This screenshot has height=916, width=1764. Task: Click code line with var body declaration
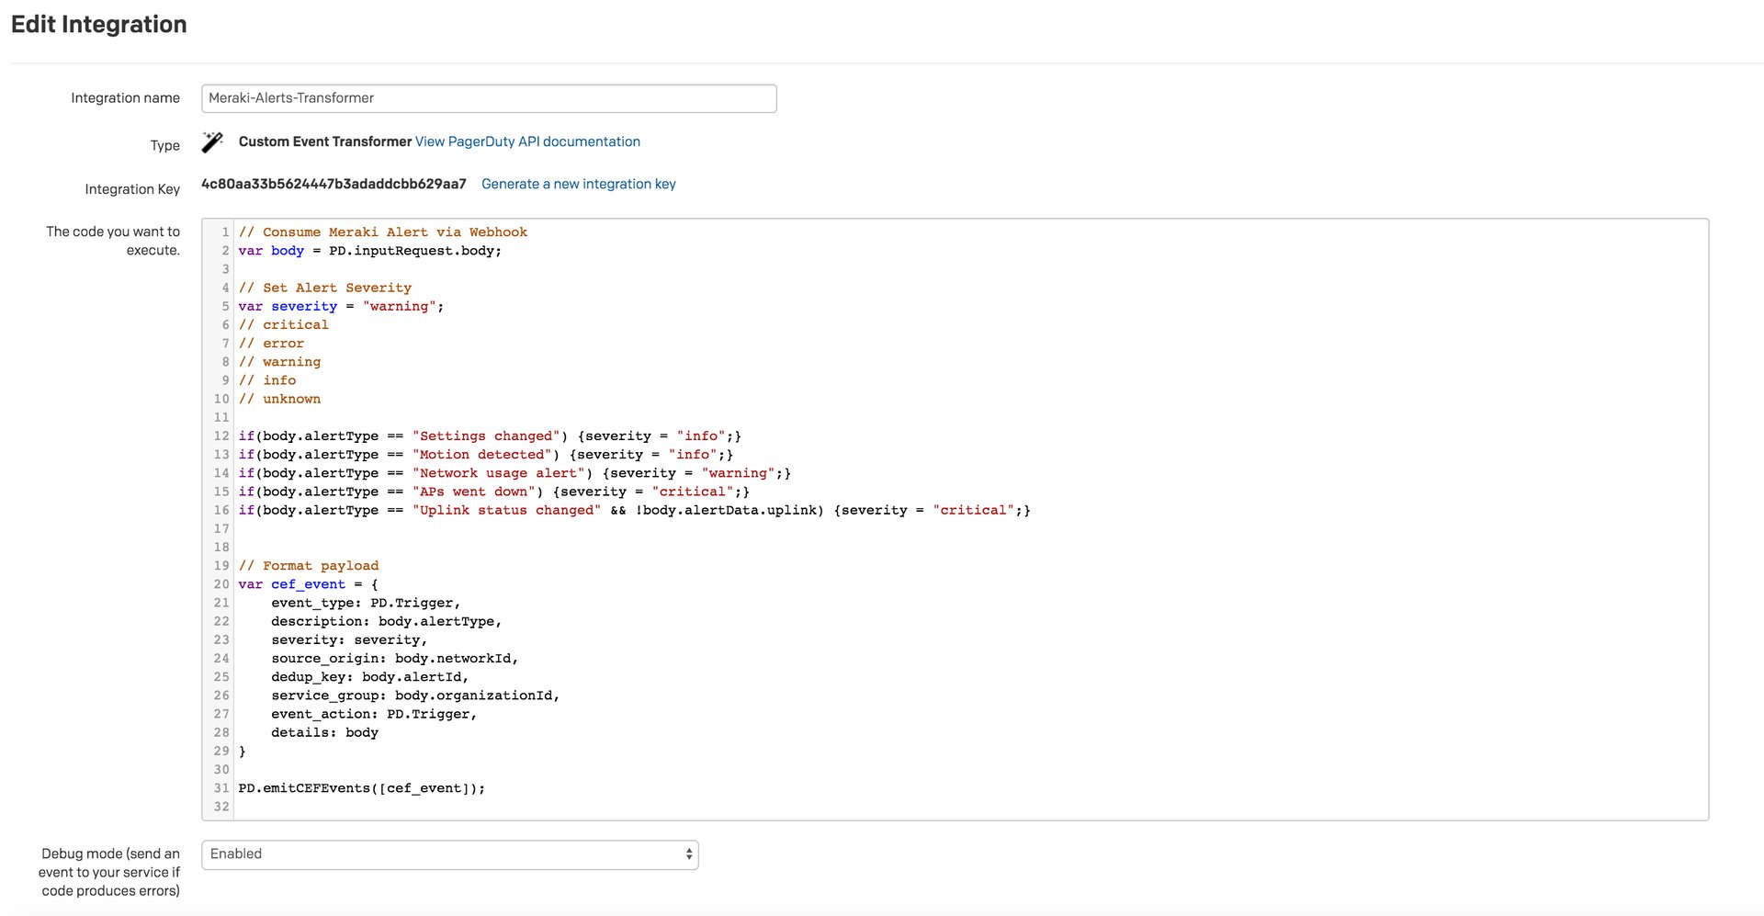click(369, 251)
